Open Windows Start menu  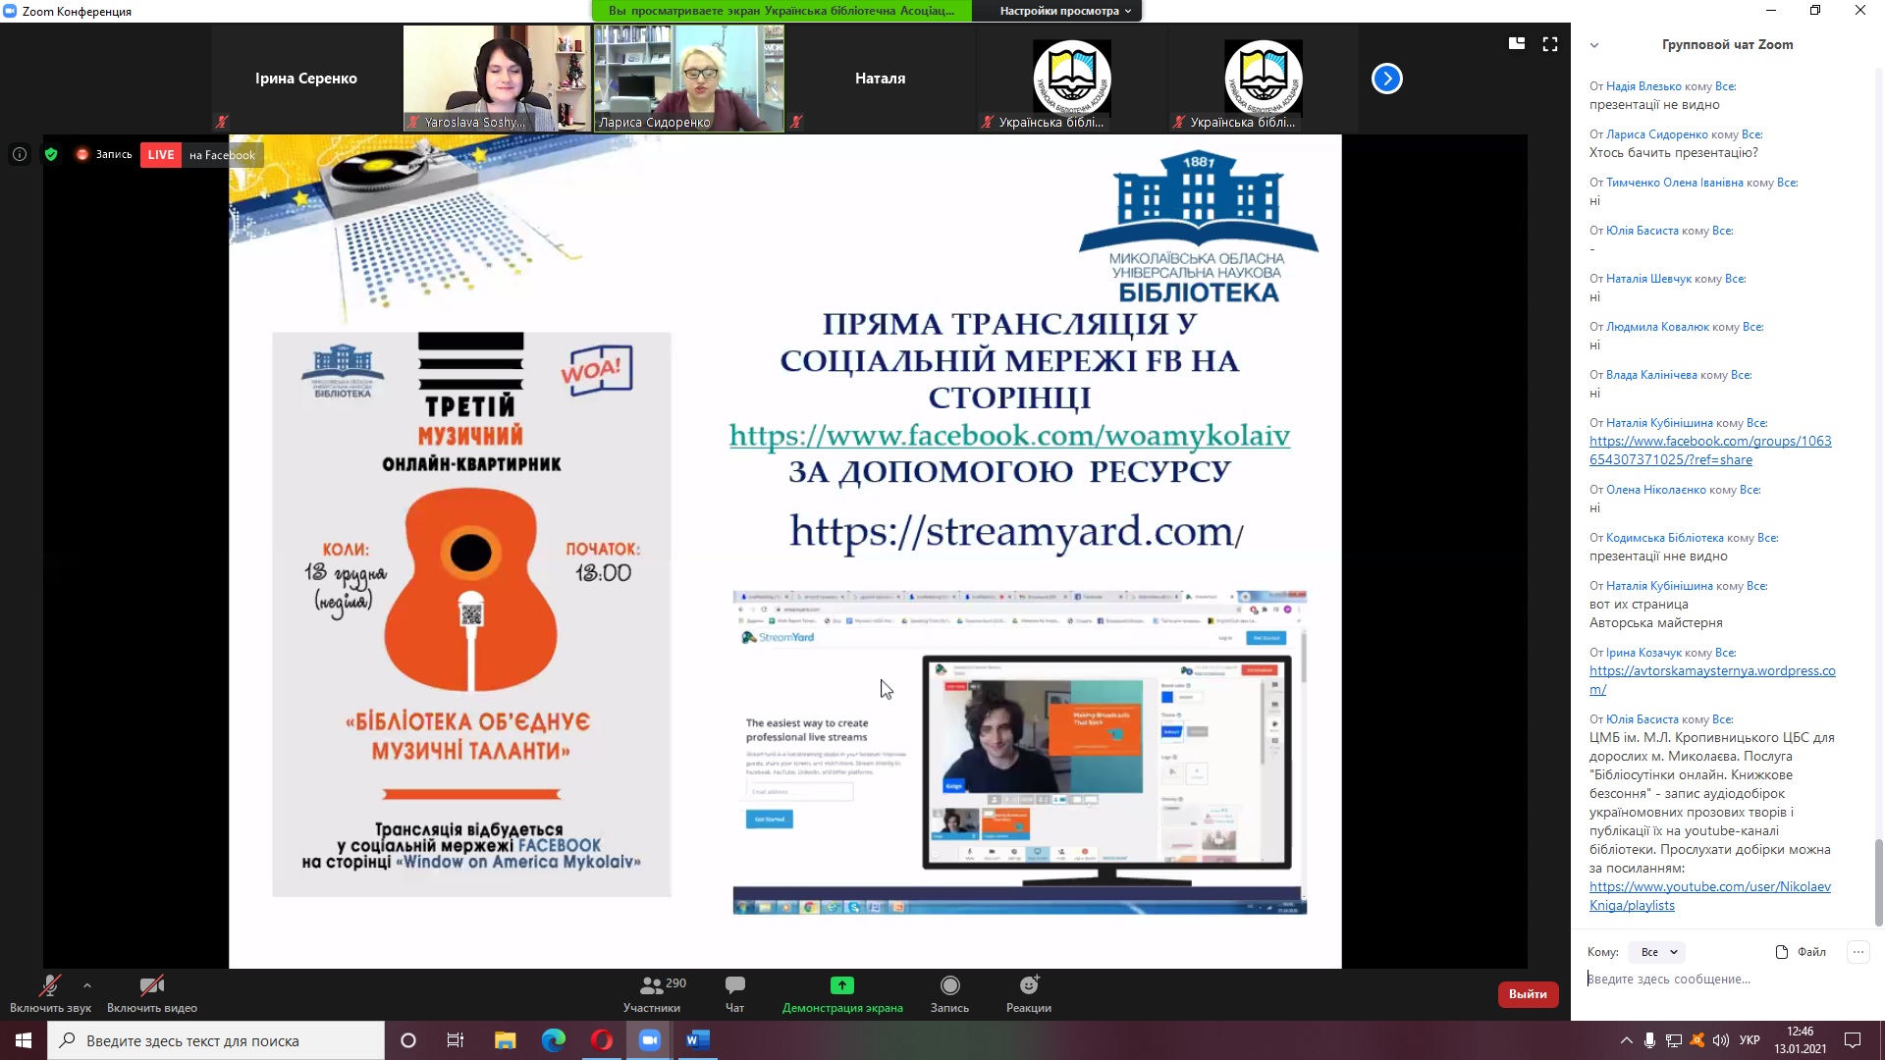click(x=24, y=1040)
